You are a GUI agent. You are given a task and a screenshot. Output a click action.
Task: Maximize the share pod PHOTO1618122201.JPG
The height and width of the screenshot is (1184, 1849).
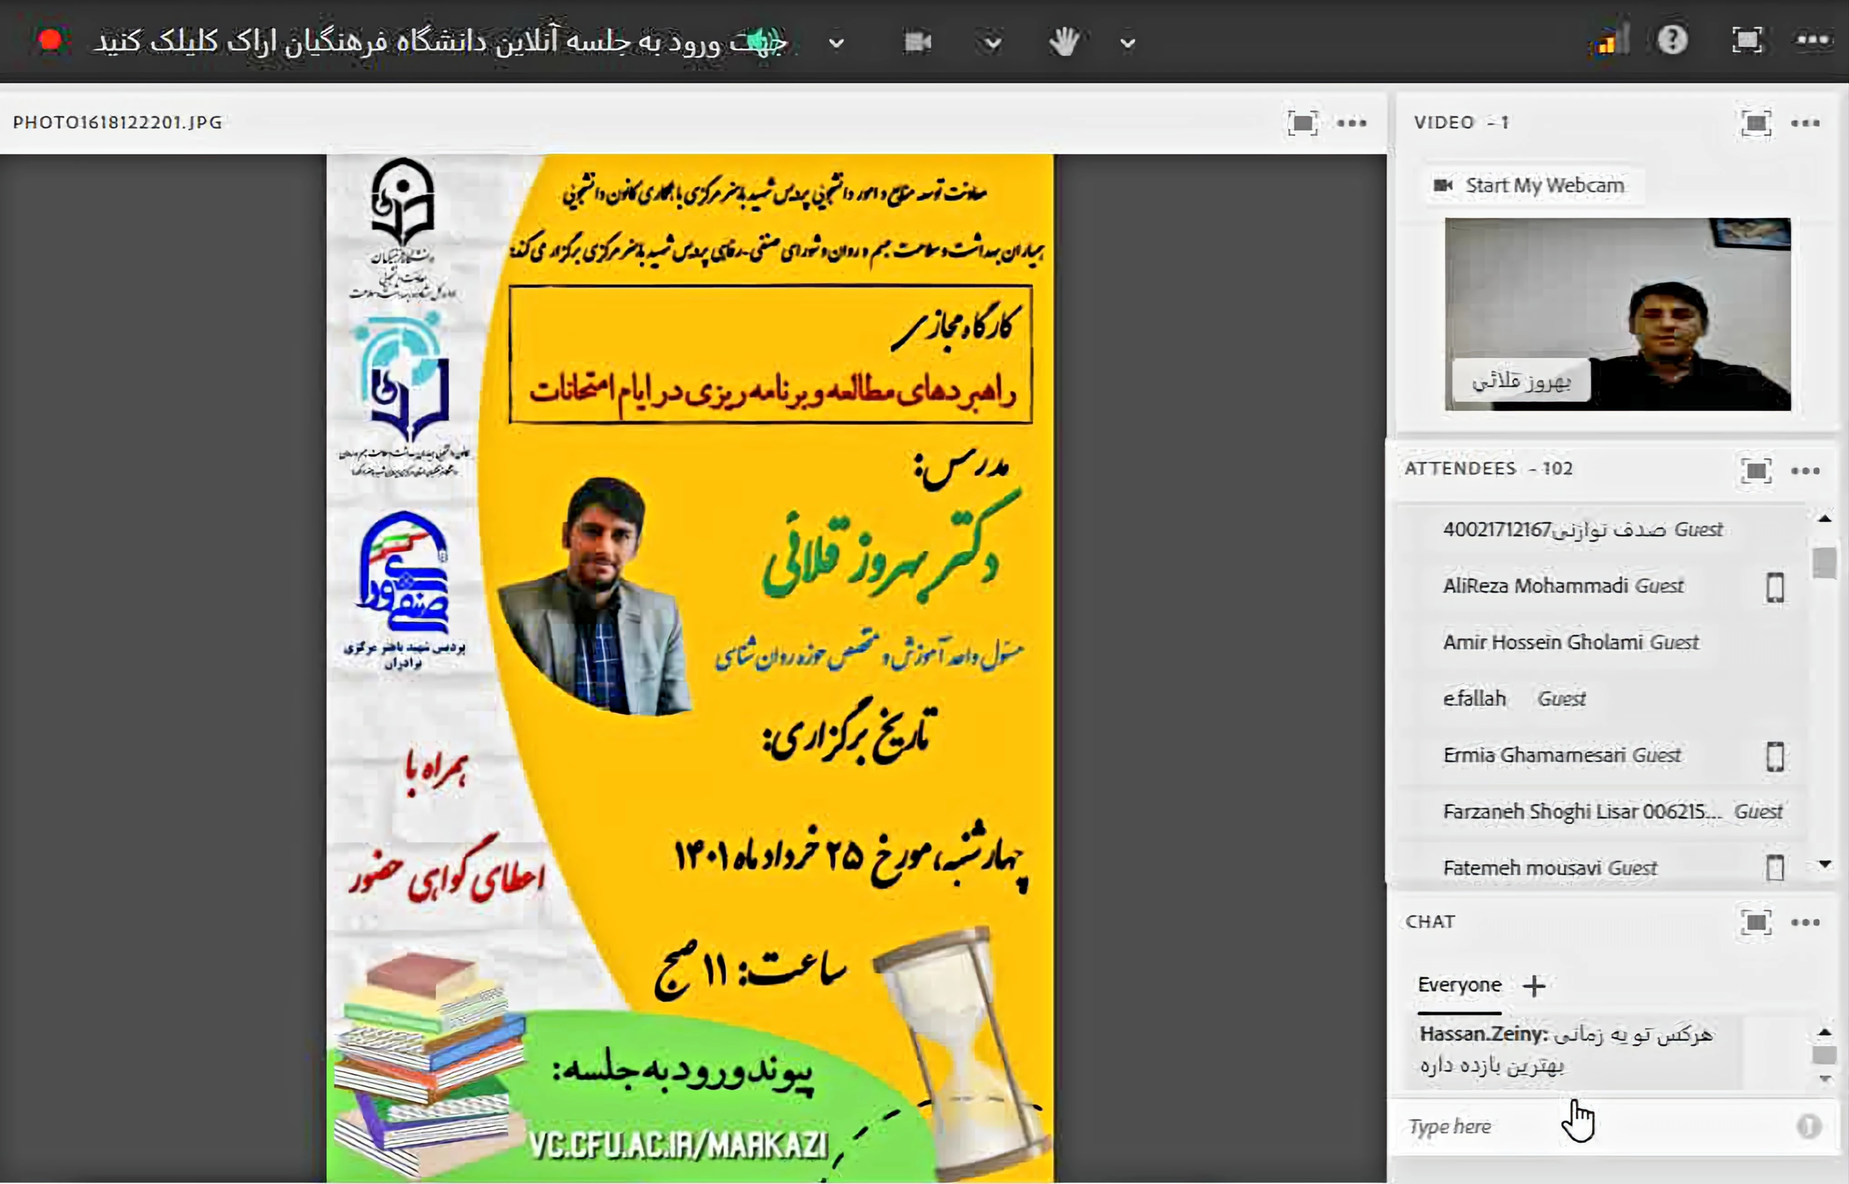[1302, 123]
